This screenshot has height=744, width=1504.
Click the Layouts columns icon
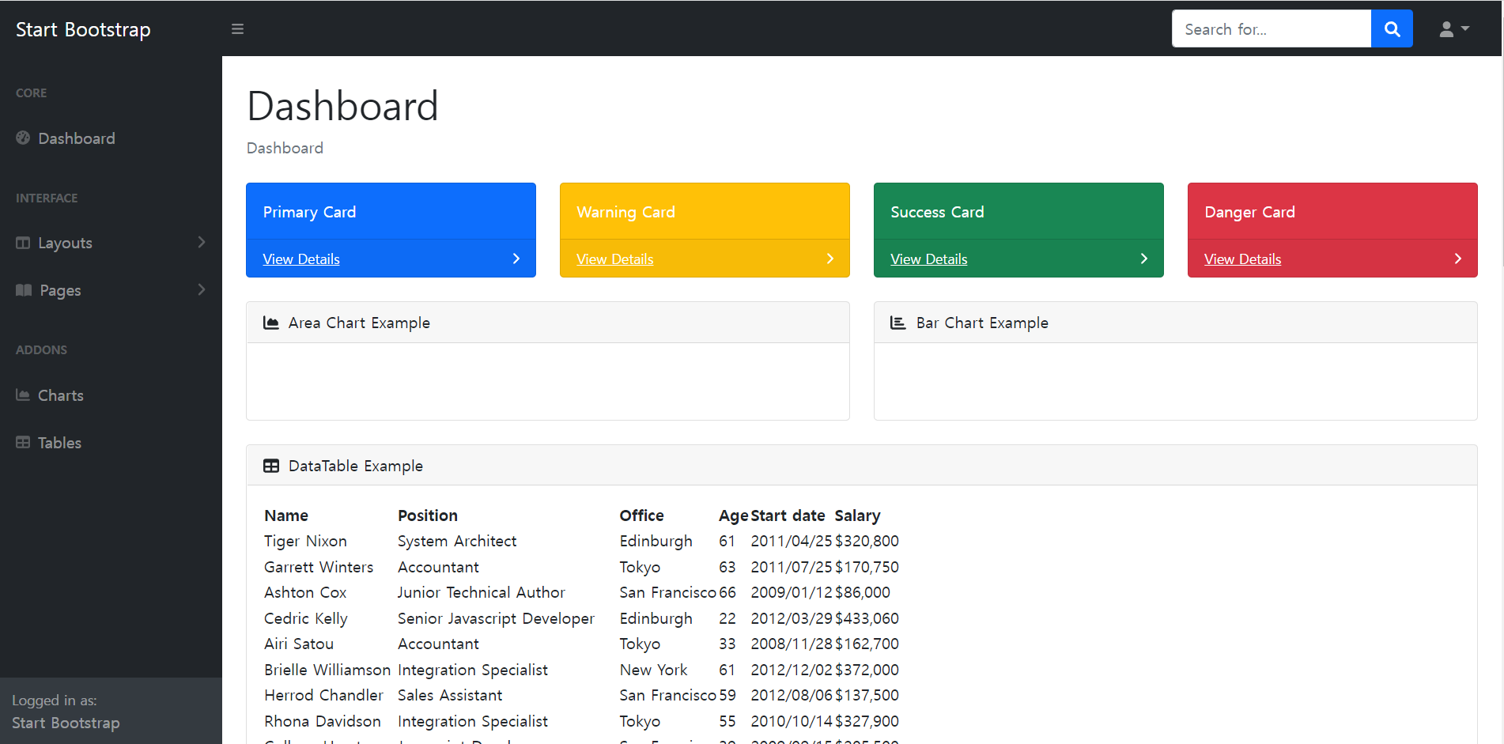(x=23, y=243)
